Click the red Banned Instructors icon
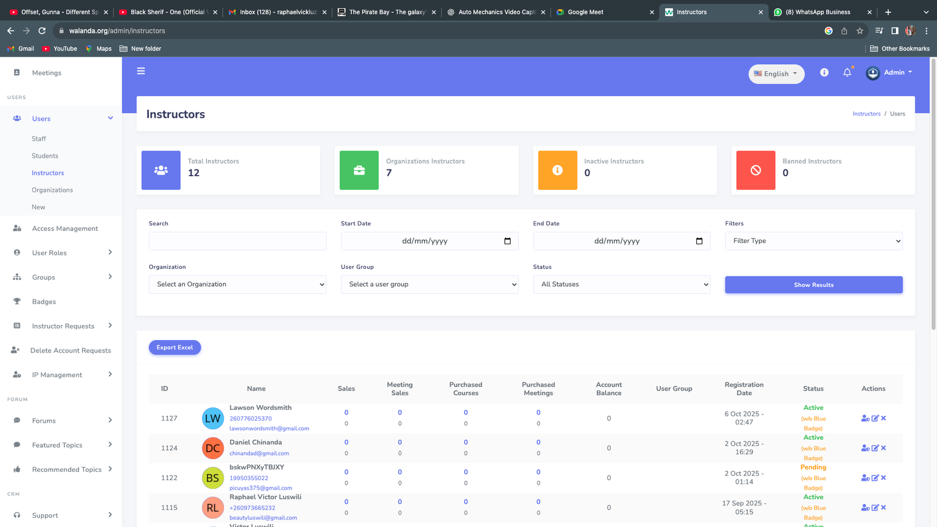 (755, 170)
